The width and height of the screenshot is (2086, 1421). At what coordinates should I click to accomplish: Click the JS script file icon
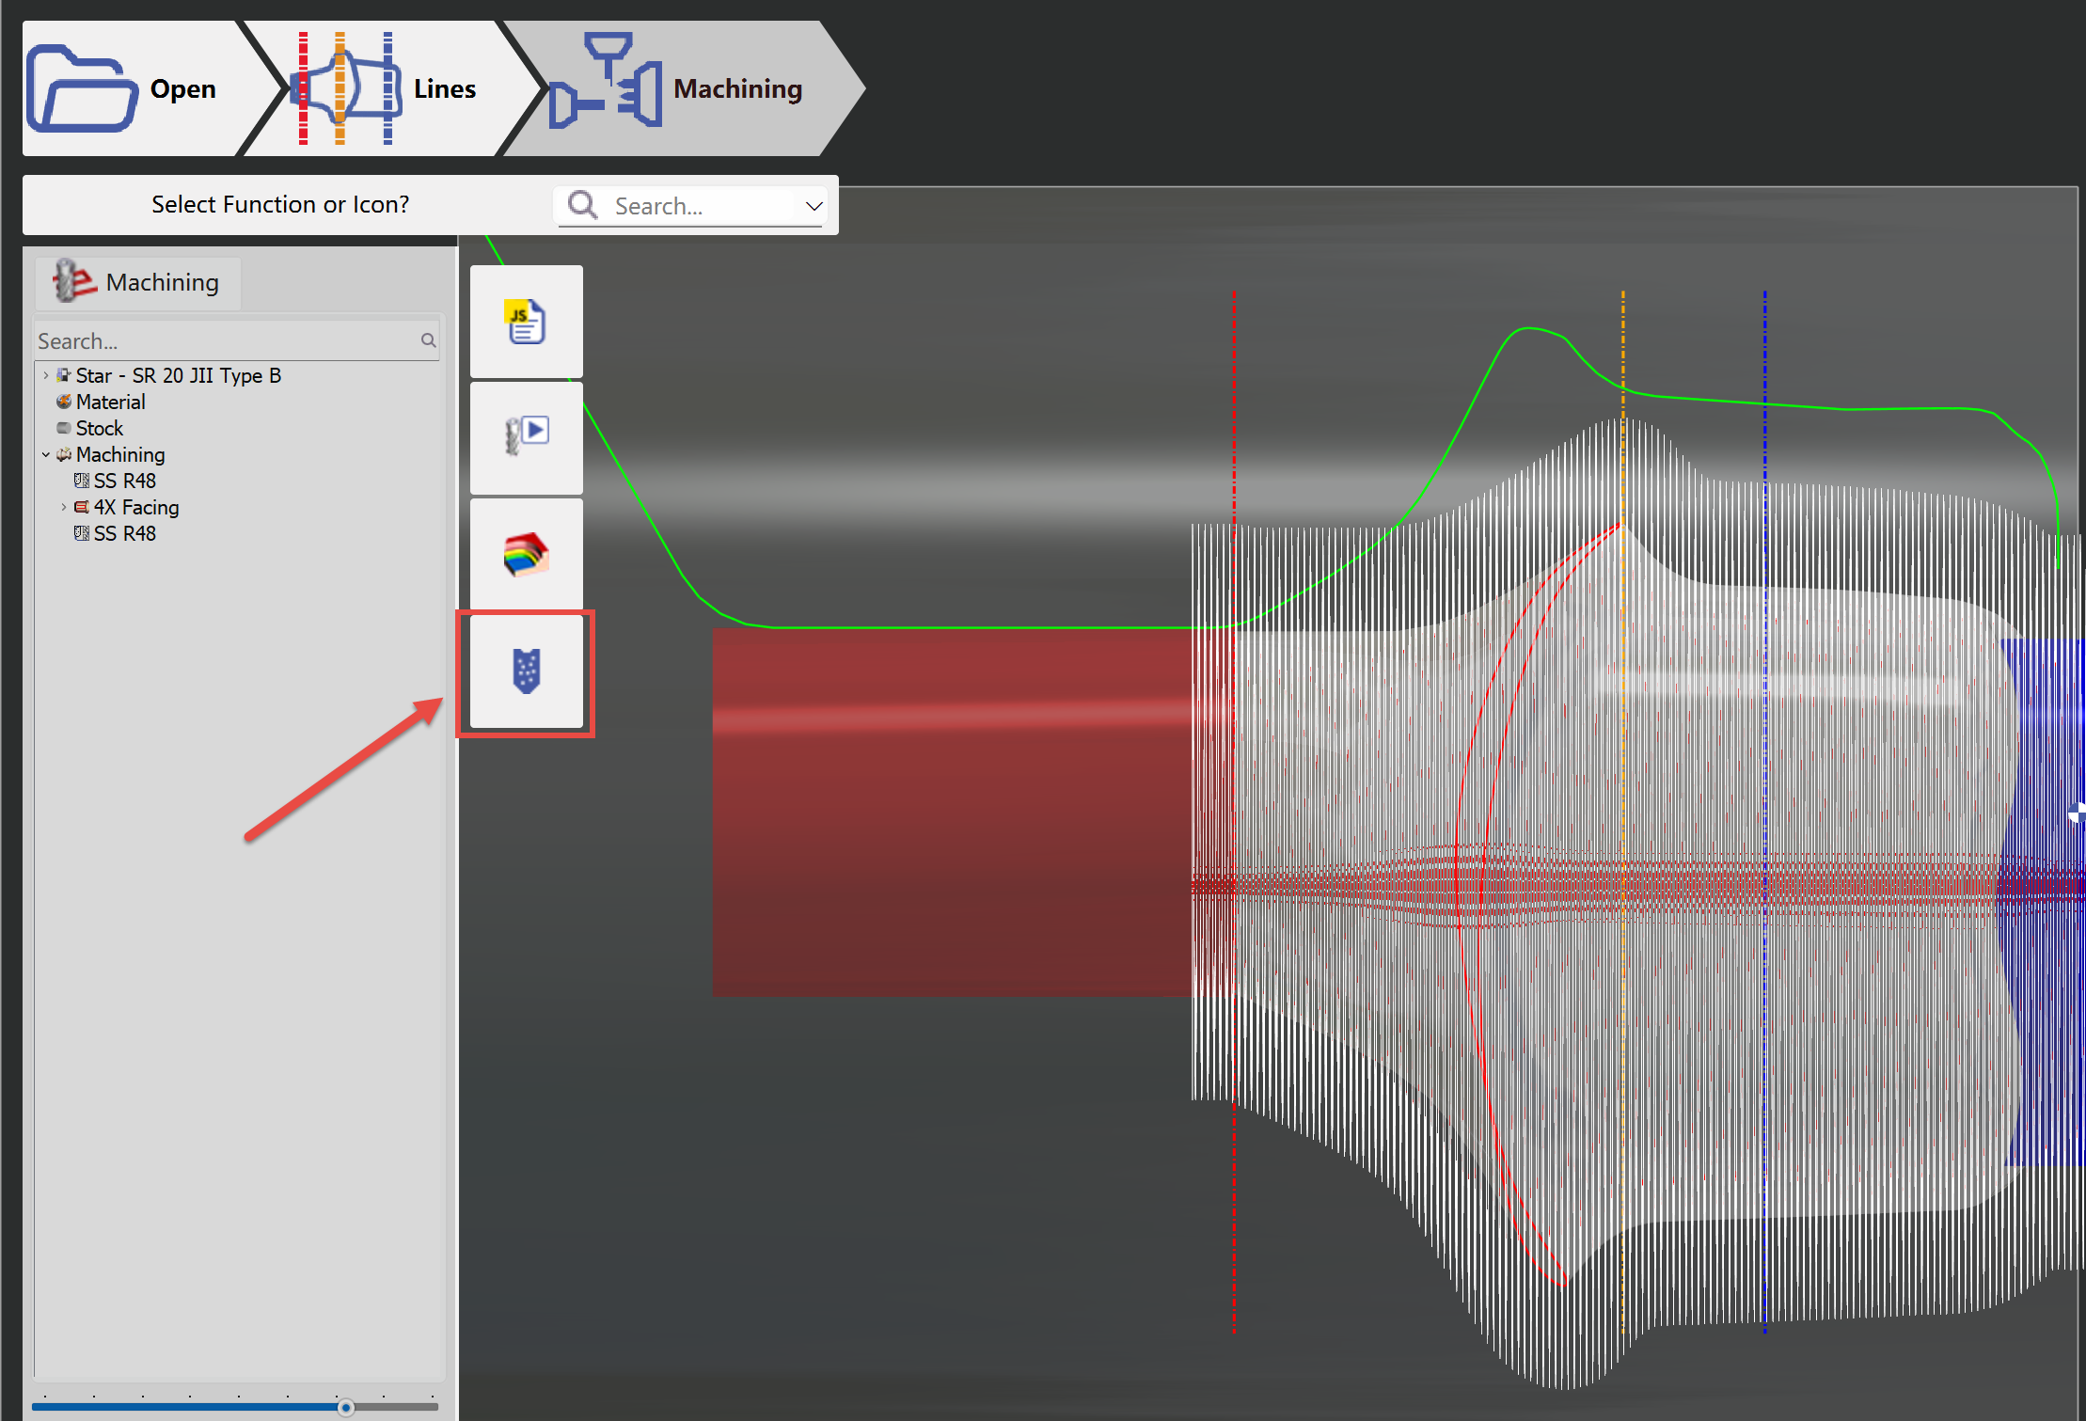coord(526,322)
